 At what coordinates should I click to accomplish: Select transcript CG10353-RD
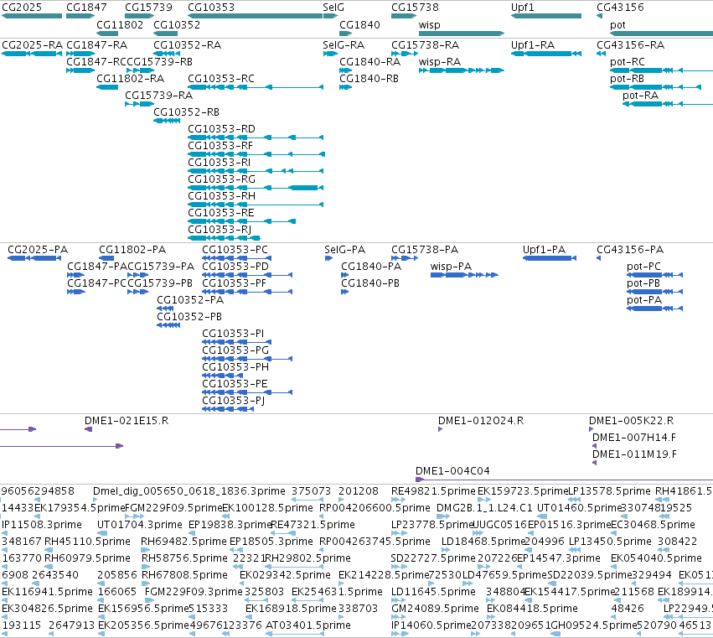tap(222, 129)
